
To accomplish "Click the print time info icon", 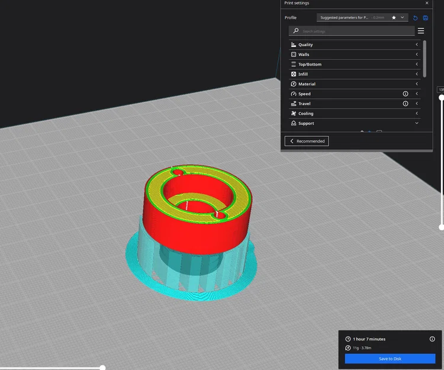I will coord(432,339).
